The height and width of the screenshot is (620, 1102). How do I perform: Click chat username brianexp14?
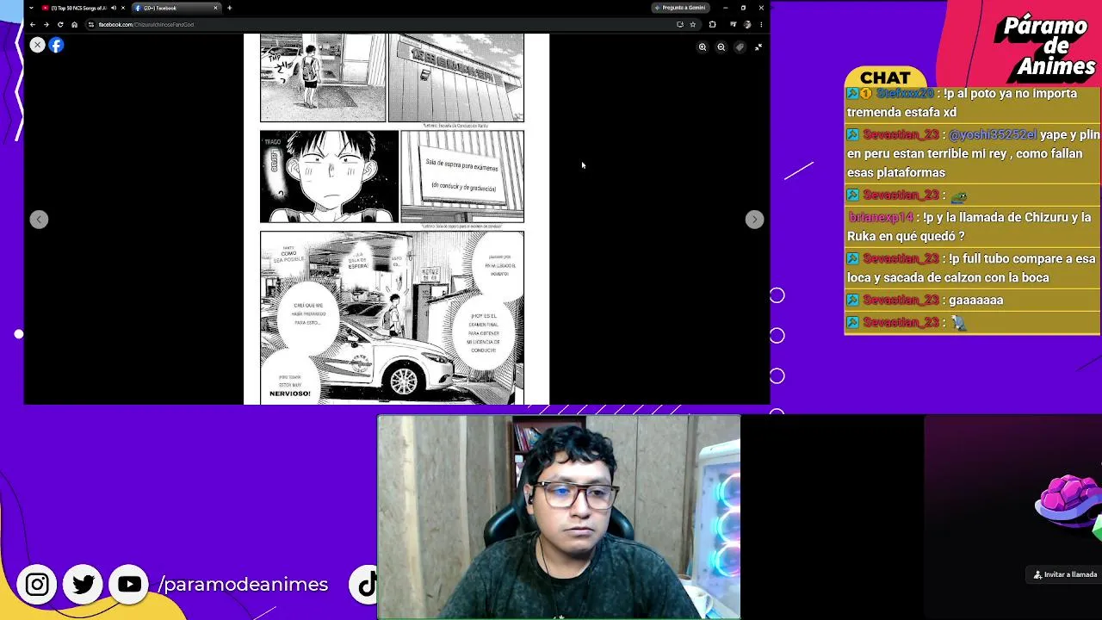click(x=881, y=218)
